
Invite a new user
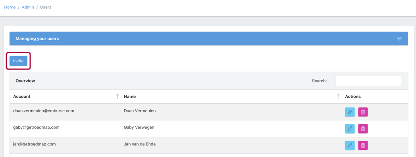(x=18, y=61)
